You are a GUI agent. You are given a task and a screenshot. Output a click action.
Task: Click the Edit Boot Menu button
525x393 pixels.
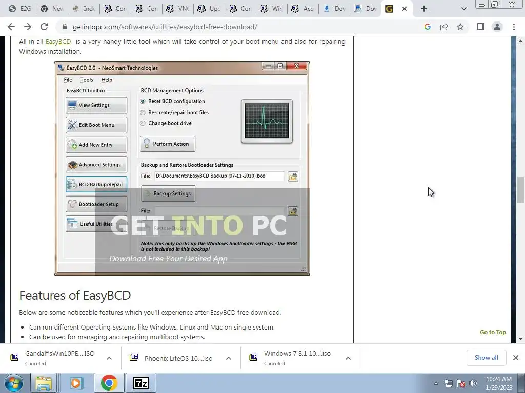point(96,125)
